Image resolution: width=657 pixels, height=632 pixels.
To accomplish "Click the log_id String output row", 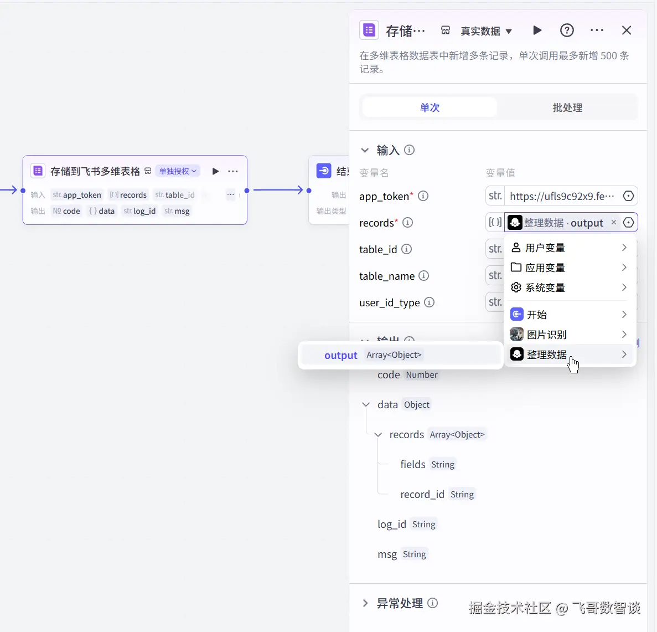I will (x=406, y=524).
